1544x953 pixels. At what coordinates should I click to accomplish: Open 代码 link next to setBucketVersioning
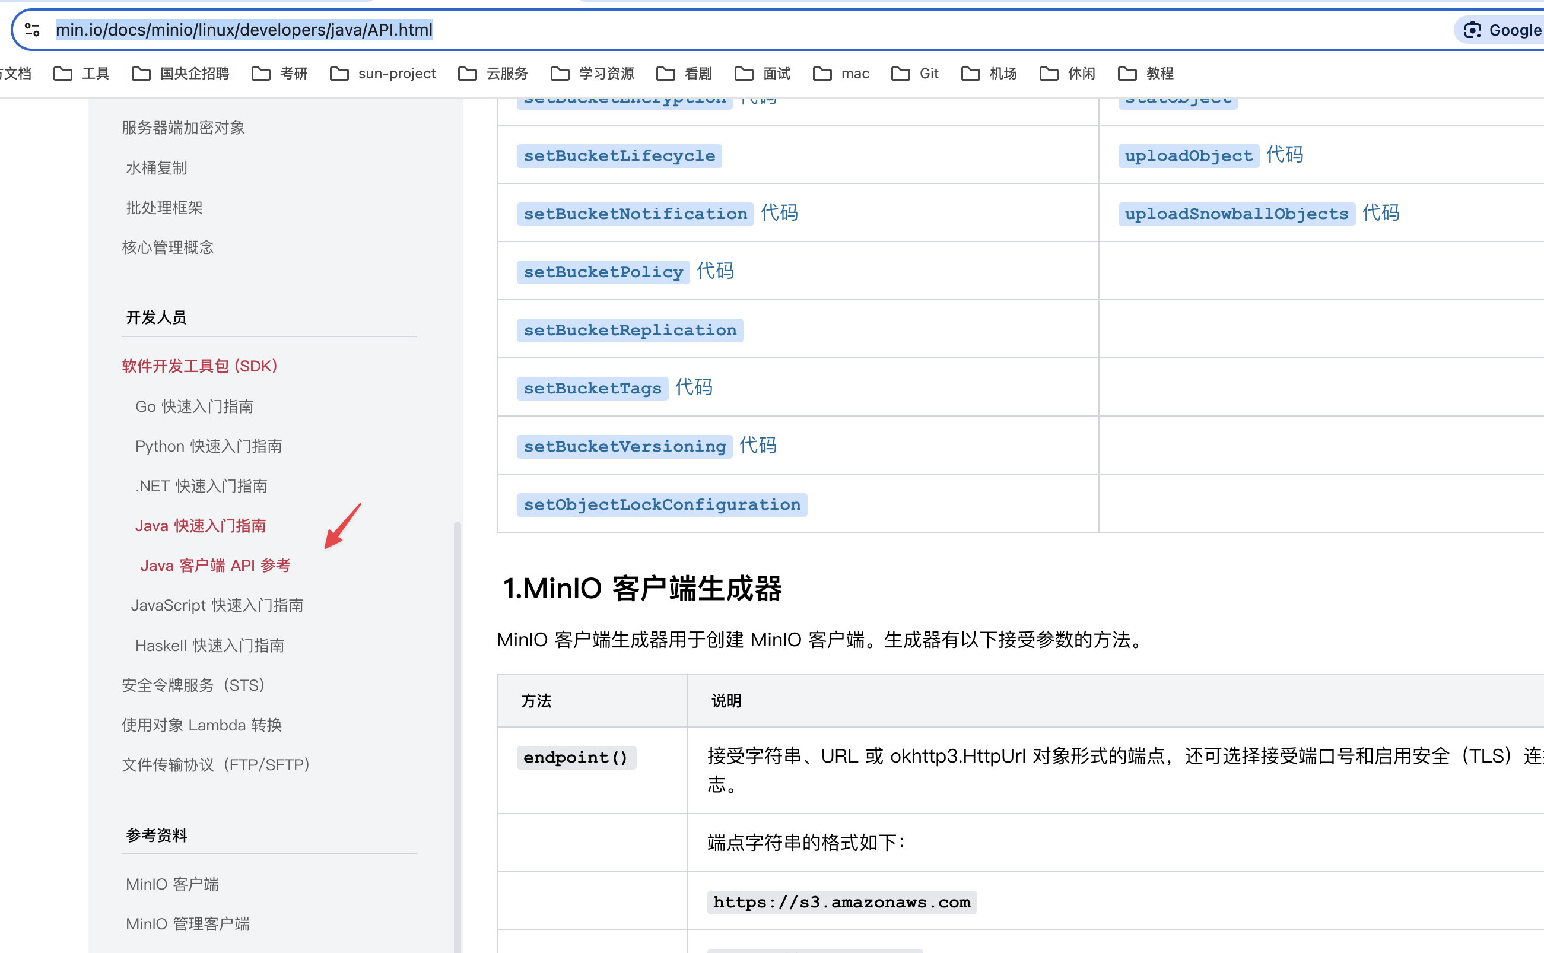tap(758, 446)
